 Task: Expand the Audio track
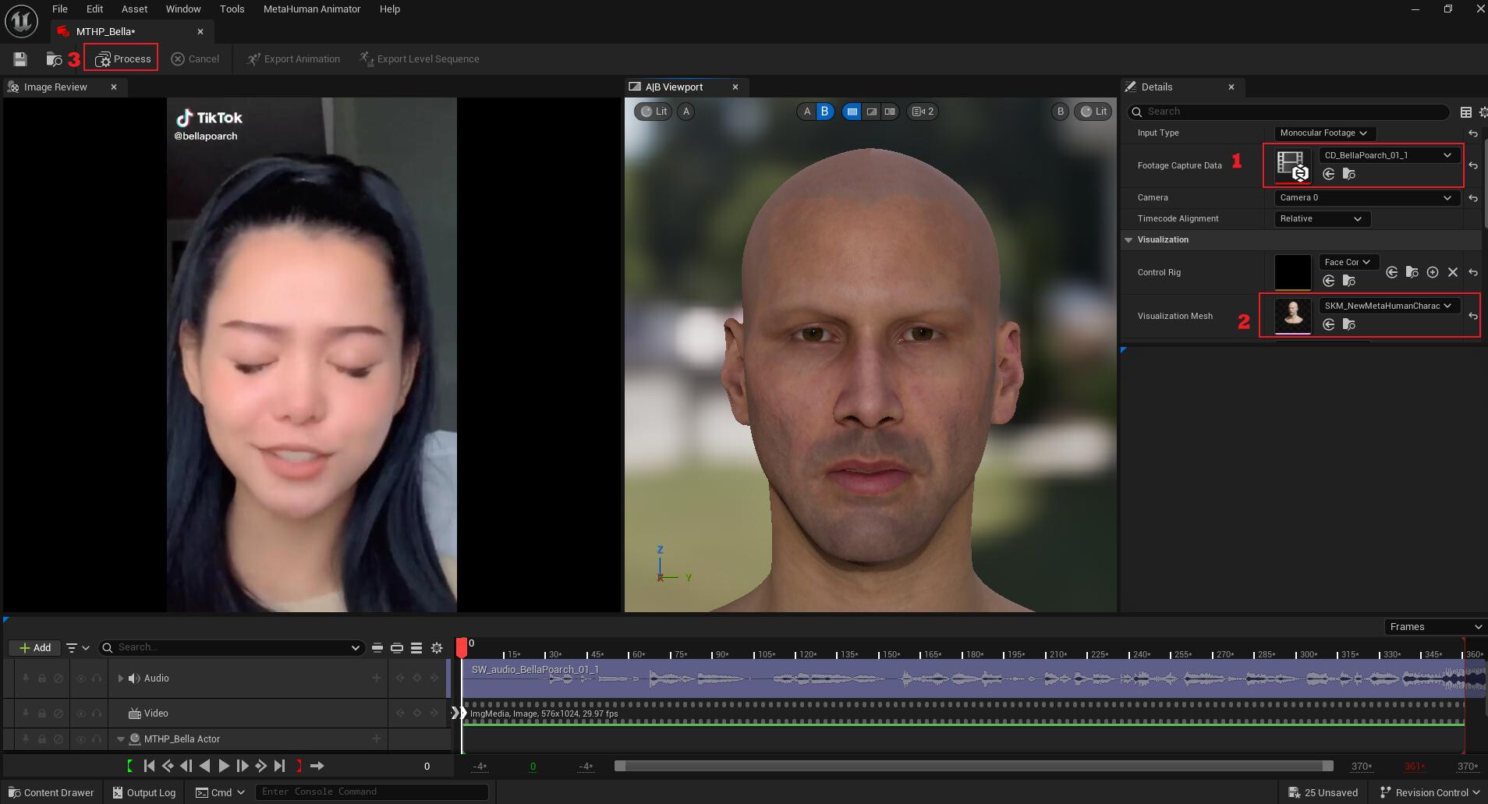[120, 678]
